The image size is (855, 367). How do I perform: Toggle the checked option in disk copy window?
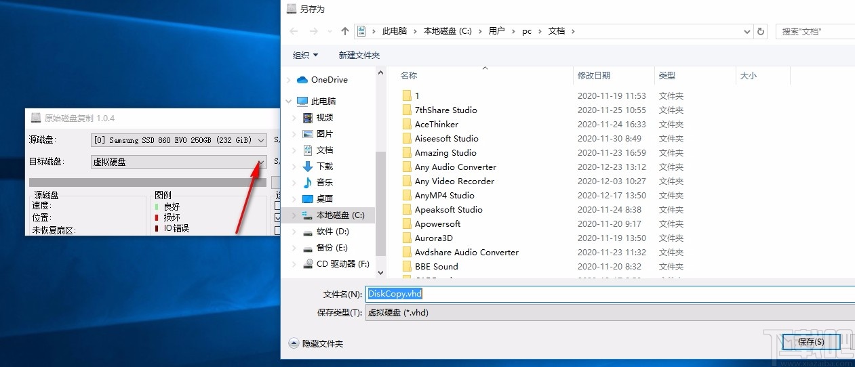[x=278, y=218]
